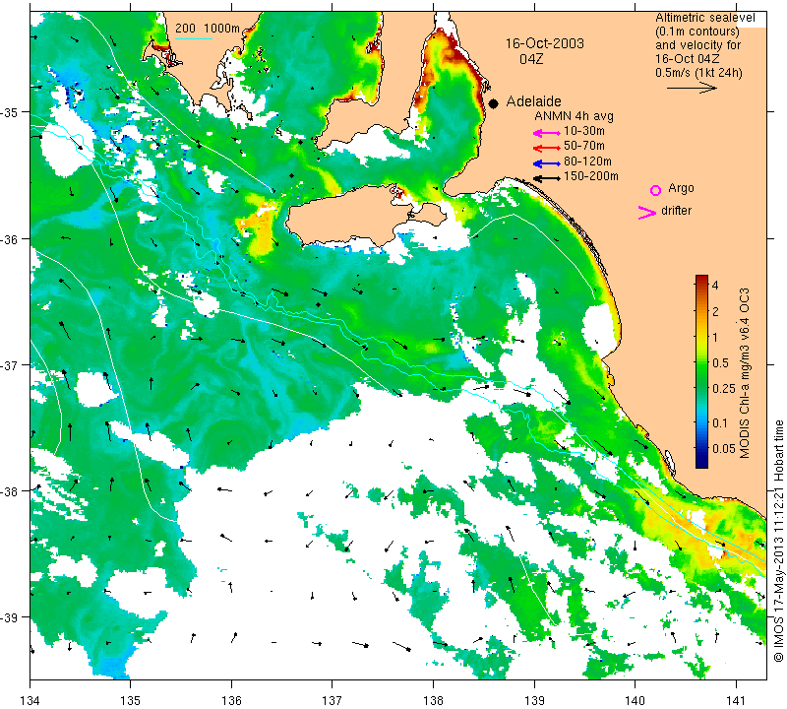Click the Altimetric sealevel caption text
The width and height of the screenshot is (787, 709).
pyautogui.click(x=705, y=18)
